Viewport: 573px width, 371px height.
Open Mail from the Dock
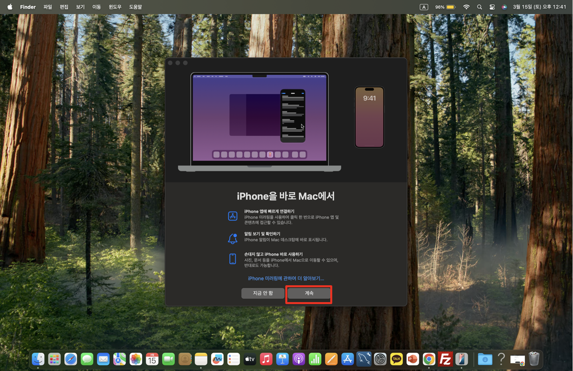coord(103,359)
